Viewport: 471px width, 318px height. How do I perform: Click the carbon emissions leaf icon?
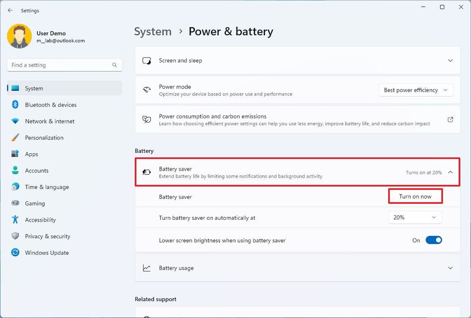(x=146, y=119)
